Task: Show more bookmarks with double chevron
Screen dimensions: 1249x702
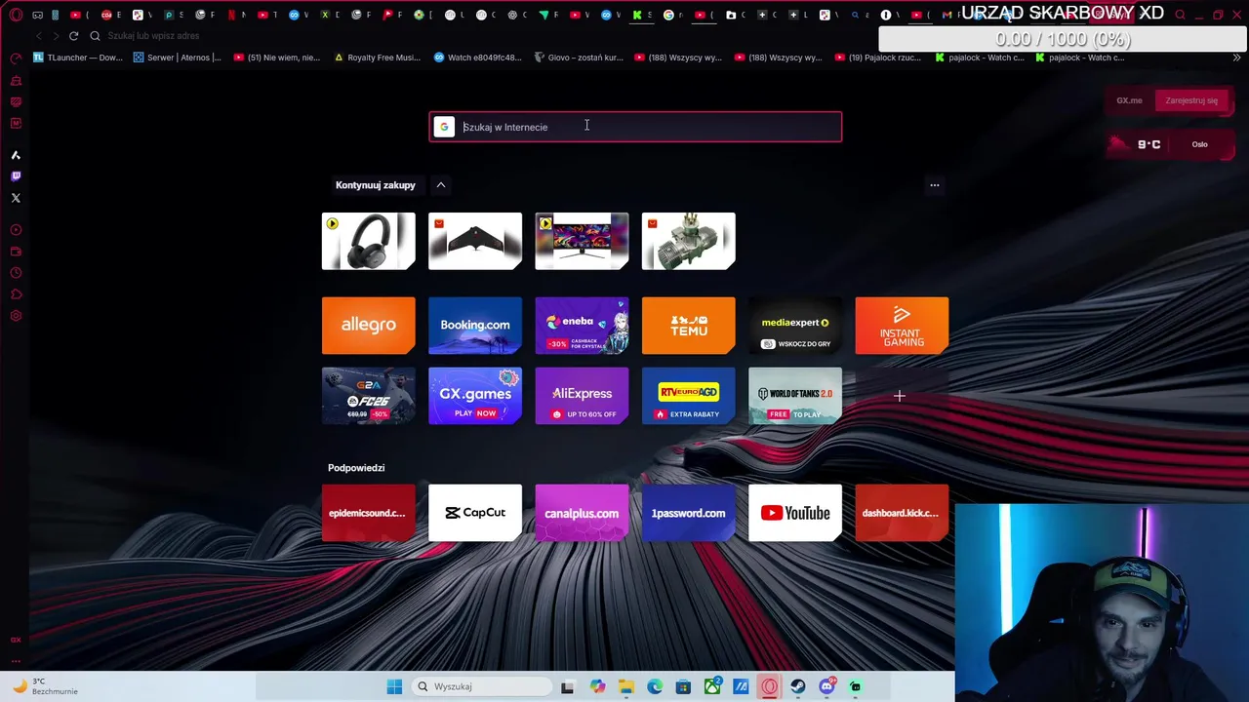Action: pos(1236,58)
